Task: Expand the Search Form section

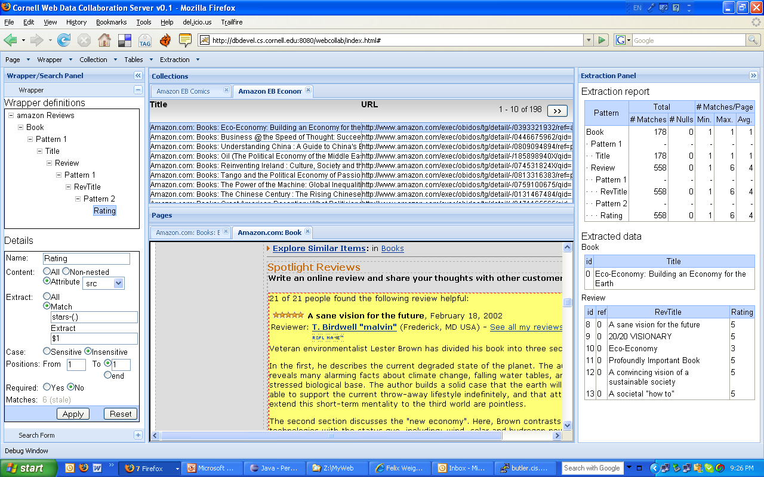Action: (x=138, y=435)
